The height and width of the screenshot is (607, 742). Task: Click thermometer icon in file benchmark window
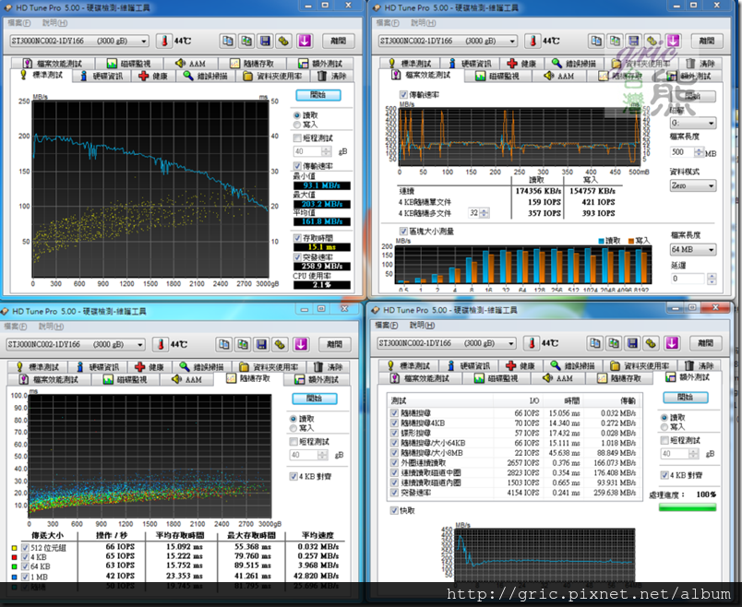pos(533,42)
